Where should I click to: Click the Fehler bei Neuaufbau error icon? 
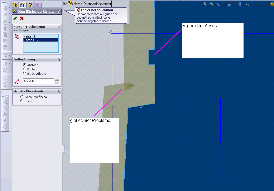coord(79,10)
